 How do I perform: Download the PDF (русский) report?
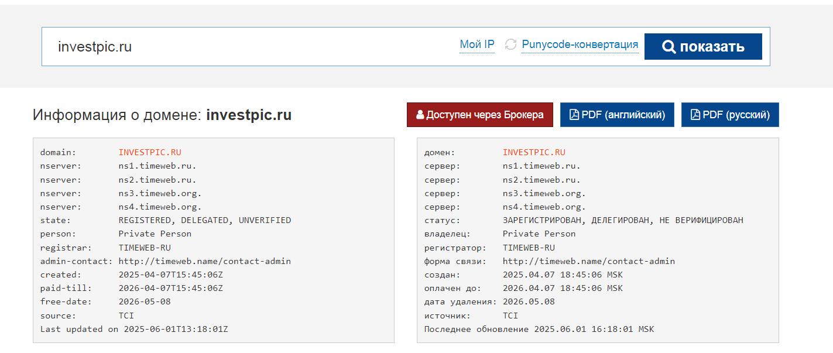click(730, 115)
